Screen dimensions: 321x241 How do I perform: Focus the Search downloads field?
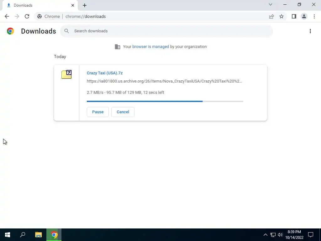coord(166,31)
